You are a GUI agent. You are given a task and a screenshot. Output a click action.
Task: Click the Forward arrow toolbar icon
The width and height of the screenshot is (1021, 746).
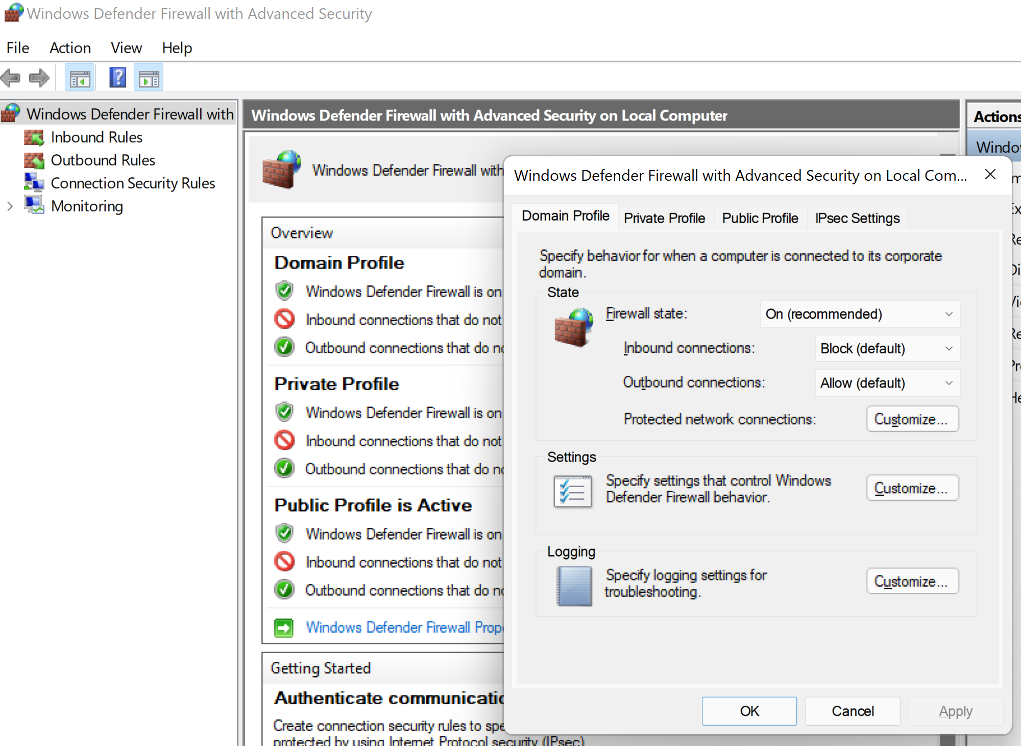coord(39,78)
